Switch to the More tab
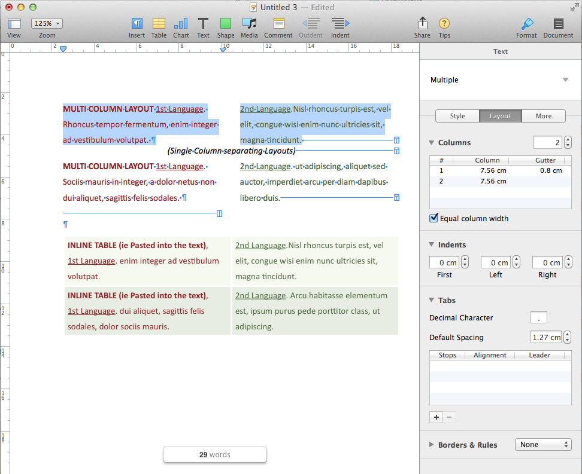This screenshot has height=474, width=582. 544,116
